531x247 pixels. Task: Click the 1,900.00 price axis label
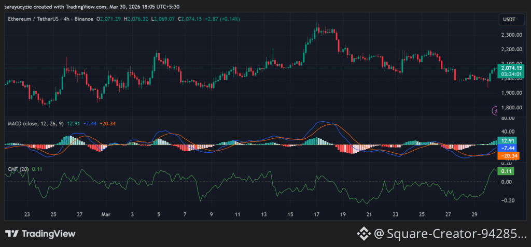coord(511,93)
